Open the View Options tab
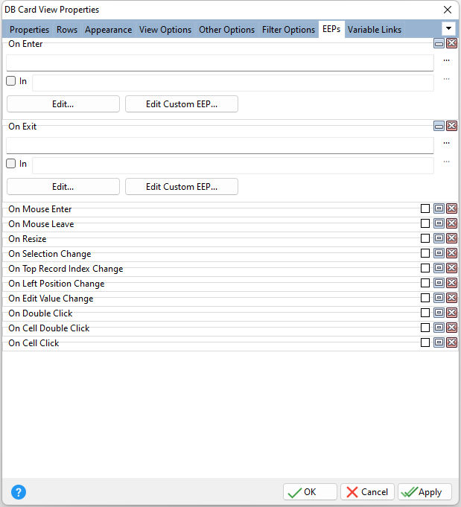 tap(165, 30)
